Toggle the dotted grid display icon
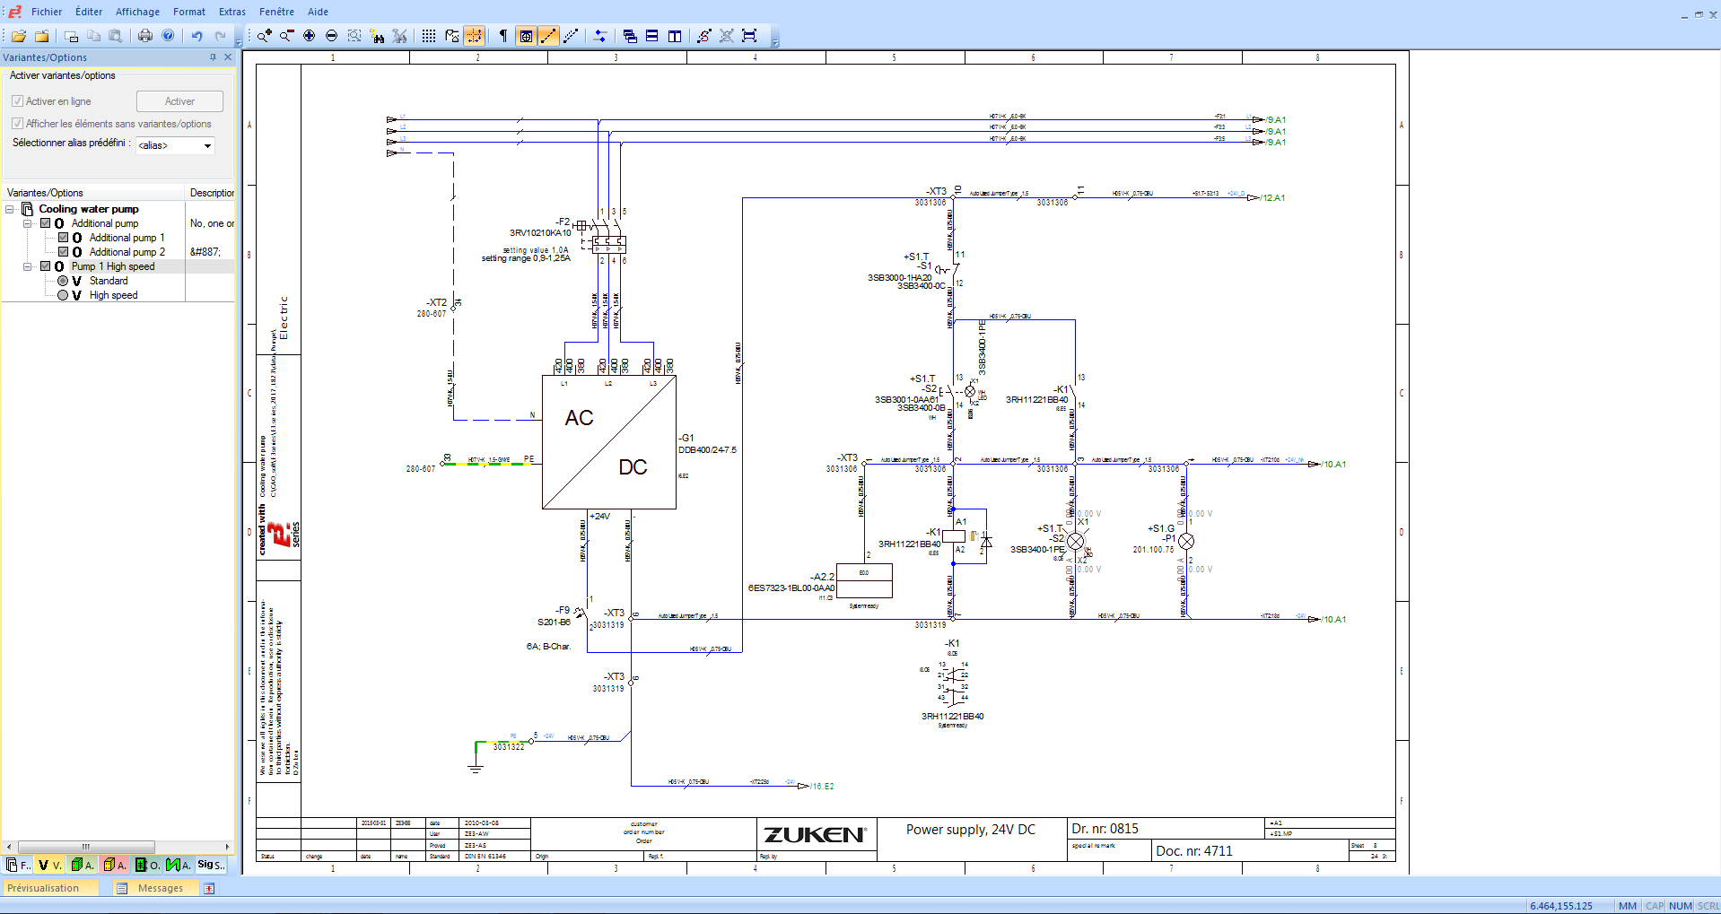The width and height of the screenshot is (1721, 914). coord(429,36)
